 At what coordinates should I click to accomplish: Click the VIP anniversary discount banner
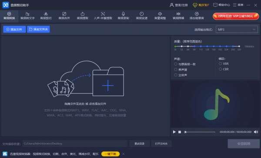pos(236,16)
